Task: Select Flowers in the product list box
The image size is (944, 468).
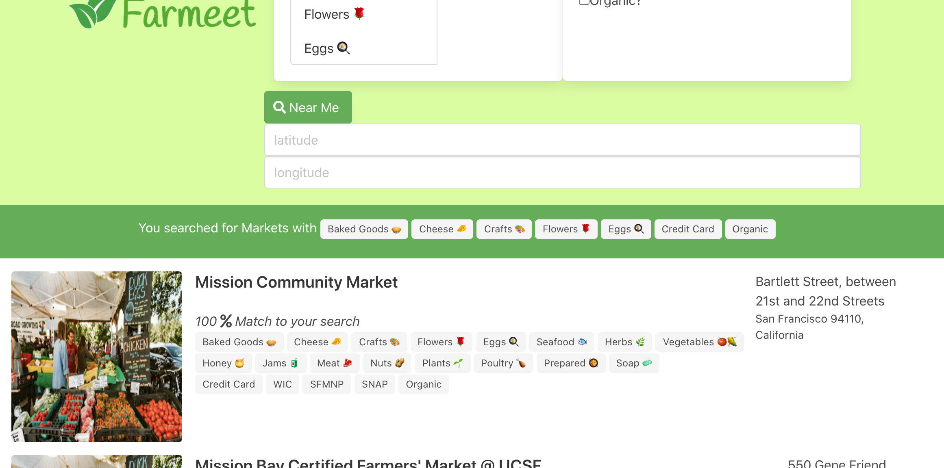Action: [327, 14]
